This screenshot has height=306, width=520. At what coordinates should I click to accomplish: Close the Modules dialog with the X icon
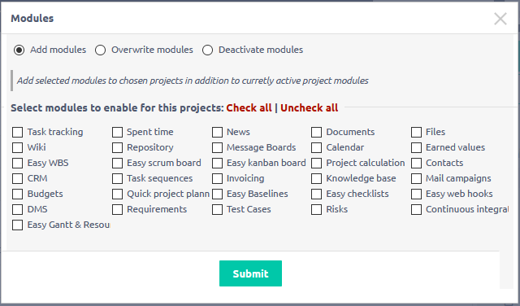(500, 19)
